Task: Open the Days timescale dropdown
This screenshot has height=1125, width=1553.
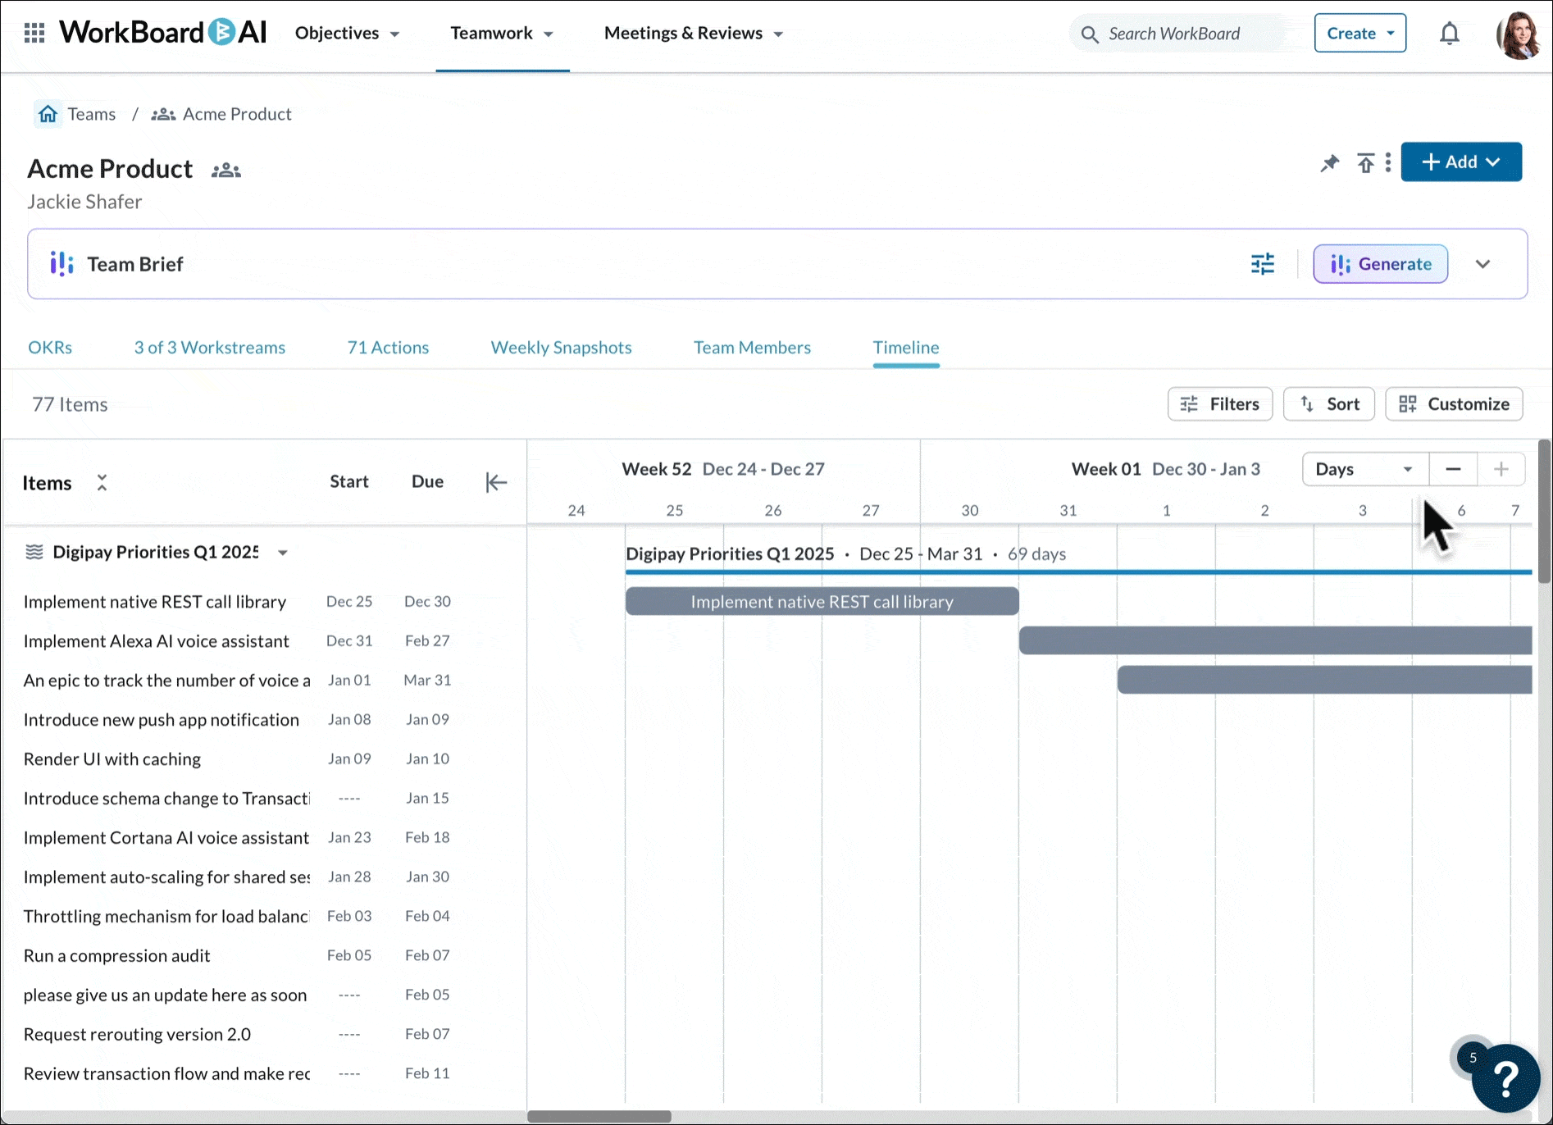Action: click(1364, 469)
